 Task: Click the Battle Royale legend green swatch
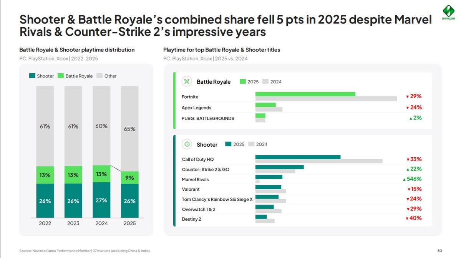[61, 76]
